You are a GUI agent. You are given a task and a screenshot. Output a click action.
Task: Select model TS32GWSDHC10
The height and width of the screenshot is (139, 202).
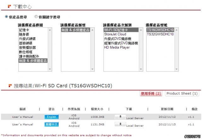click(x=160, y=34)
